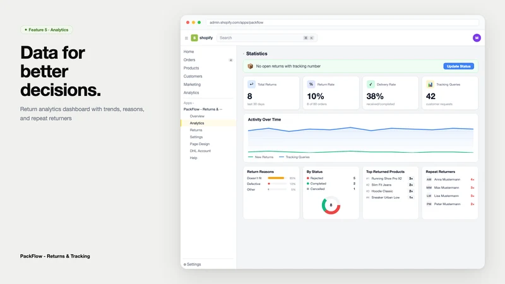Click the Lisa Mustermann name
Screen dimensions: 505x284
(446, 196)
